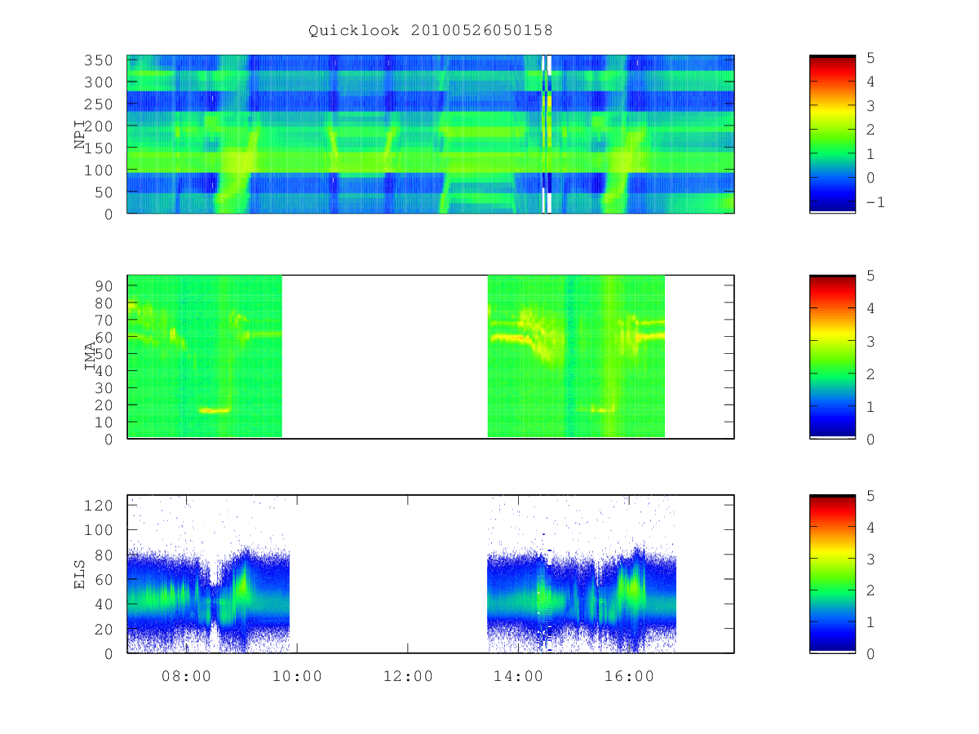The image size is (979, 734).
Task: Click the ELS axis label
Action: pyautogui.click(x=80, y=573)
